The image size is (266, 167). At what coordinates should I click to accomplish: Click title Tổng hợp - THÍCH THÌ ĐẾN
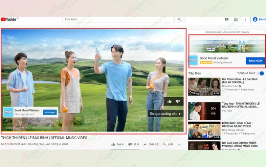[x=241, y=105]
